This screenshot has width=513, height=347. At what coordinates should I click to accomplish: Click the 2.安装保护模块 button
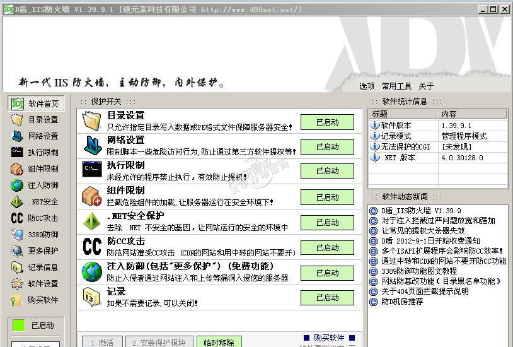(x=159, y=342)
